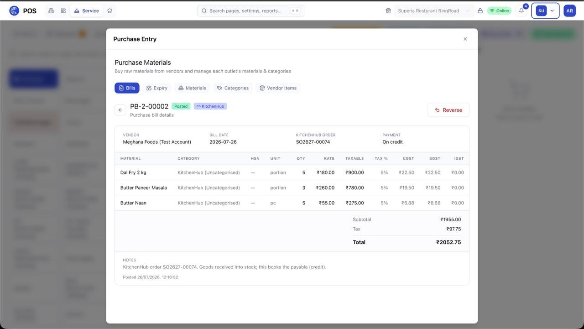Click the ₹2052.75 total amount
The width and height of the screenshot is (584, 329).
[448, 242]
